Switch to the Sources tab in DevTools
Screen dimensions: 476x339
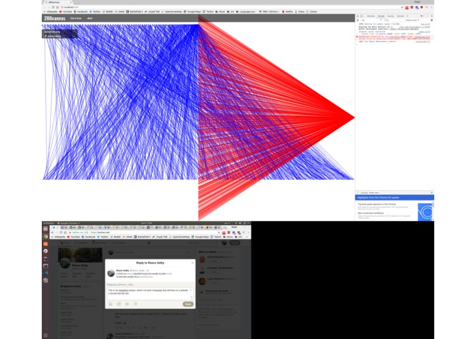click(390, 16)
